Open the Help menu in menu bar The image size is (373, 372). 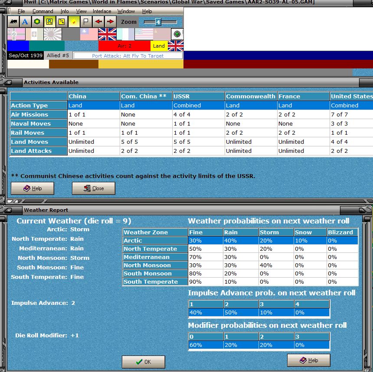(147, 11)
